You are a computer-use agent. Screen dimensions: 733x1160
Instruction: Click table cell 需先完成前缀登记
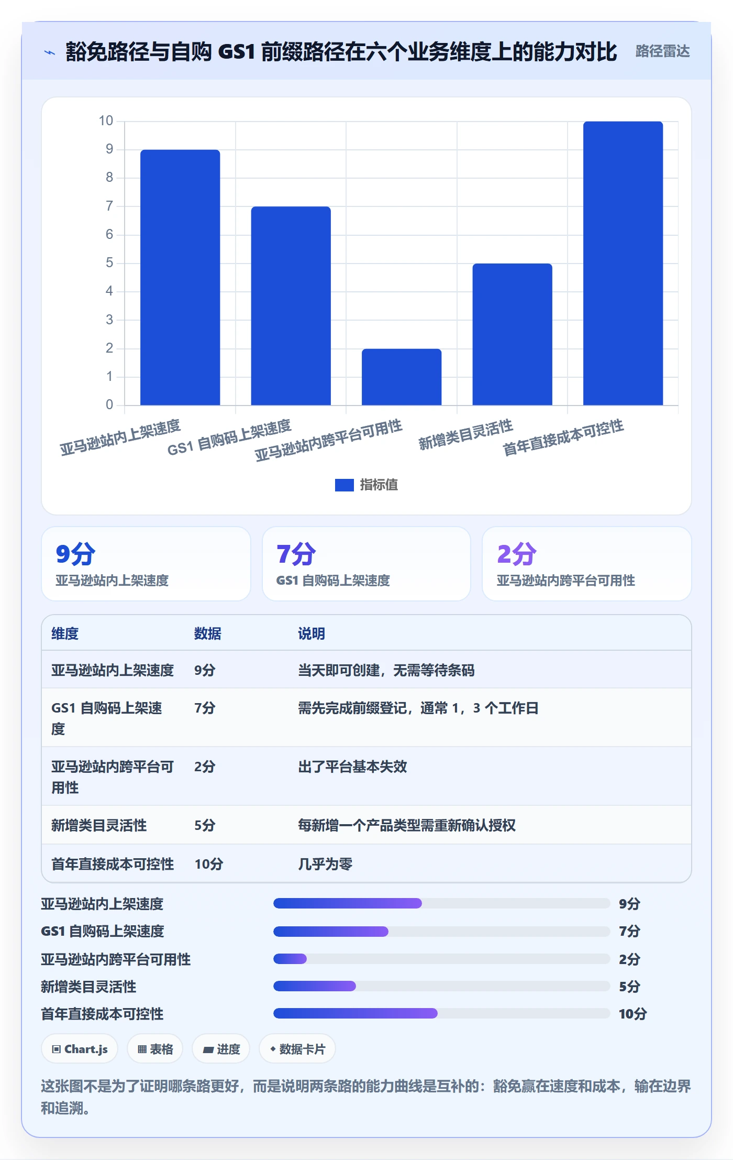[x=418, y=708]
